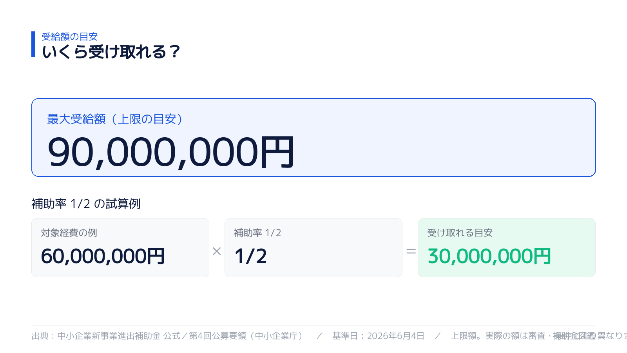Click the card label 補助率 1/2
627x353 pixels.
[257, 233]
